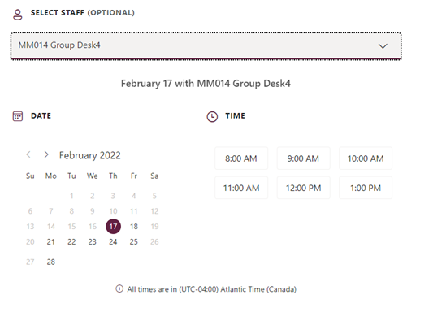This screenshot has width=429, height=312.
Task: Select February 21 on the calendar
Action: tap(51, 242)
